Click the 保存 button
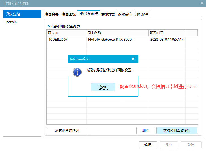This screenshot has height=151, width=206. point(169,145)
